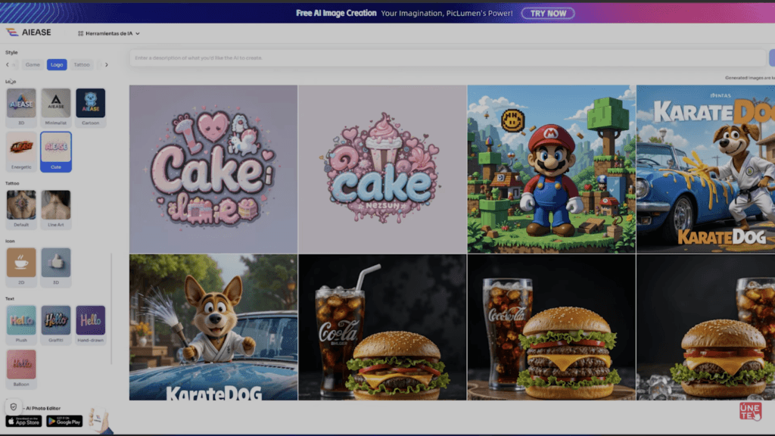The image size is (775, 436).
Task: Open the Mario Minecraft generated image
Action: (551, 169)
